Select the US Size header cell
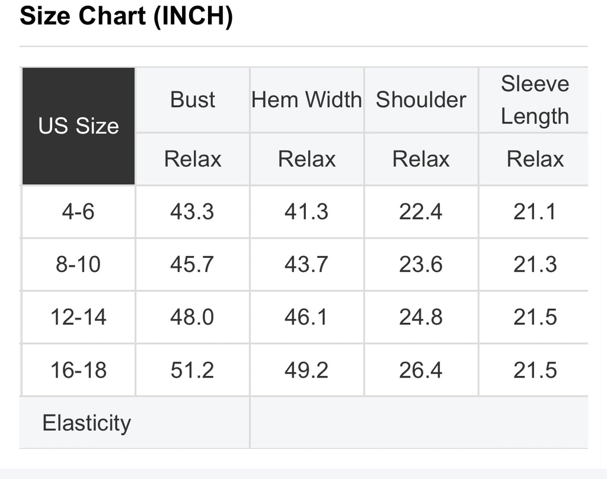Viewport: 607px width, 479px height. click(x=79, y=126)
